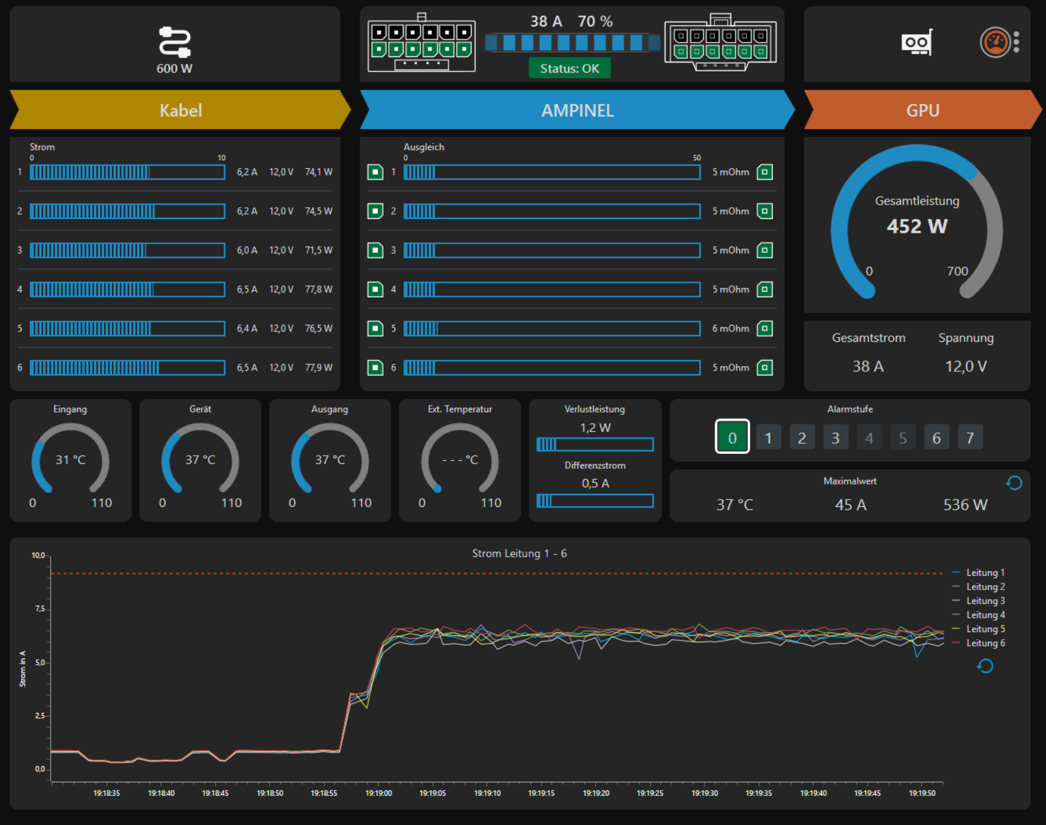Viewport: 1046px width, 825px height.
Task: Click the green pin icon before Ausgleich row 1
Action: (x=375, y=172)
